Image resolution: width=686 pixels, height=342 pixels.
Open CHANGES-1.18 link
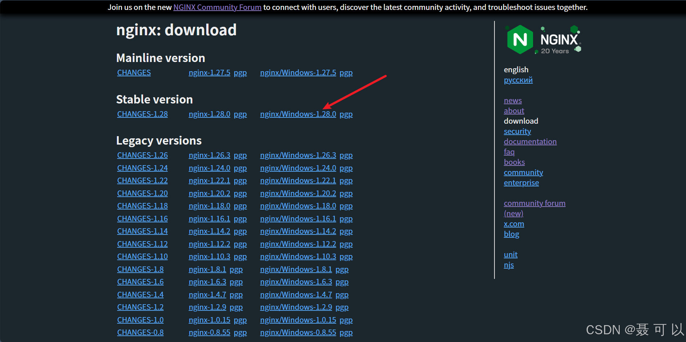click(x=142, y=206)
